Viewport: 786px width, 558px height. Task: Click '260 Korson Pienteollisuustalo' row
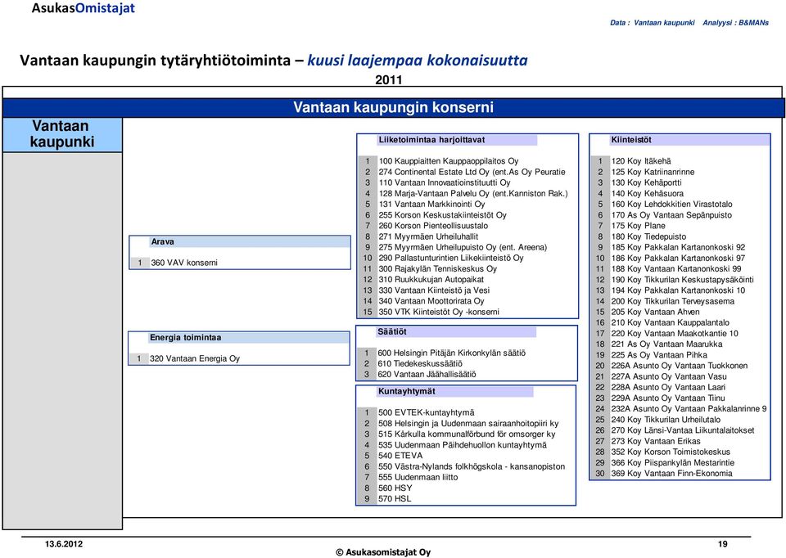point(433,226)
